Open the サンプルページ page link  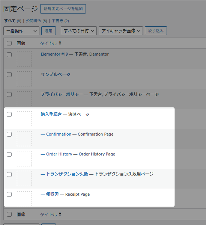tap(56, 74)
